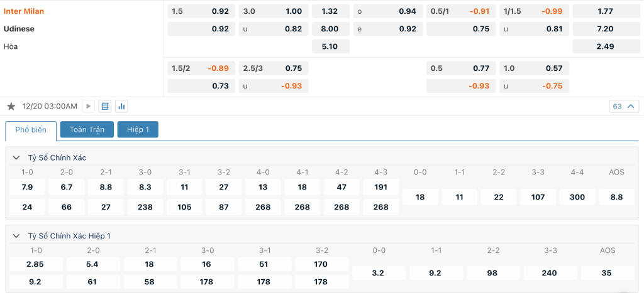Pick correct score 2-0 at 6.7

(67, 187)
